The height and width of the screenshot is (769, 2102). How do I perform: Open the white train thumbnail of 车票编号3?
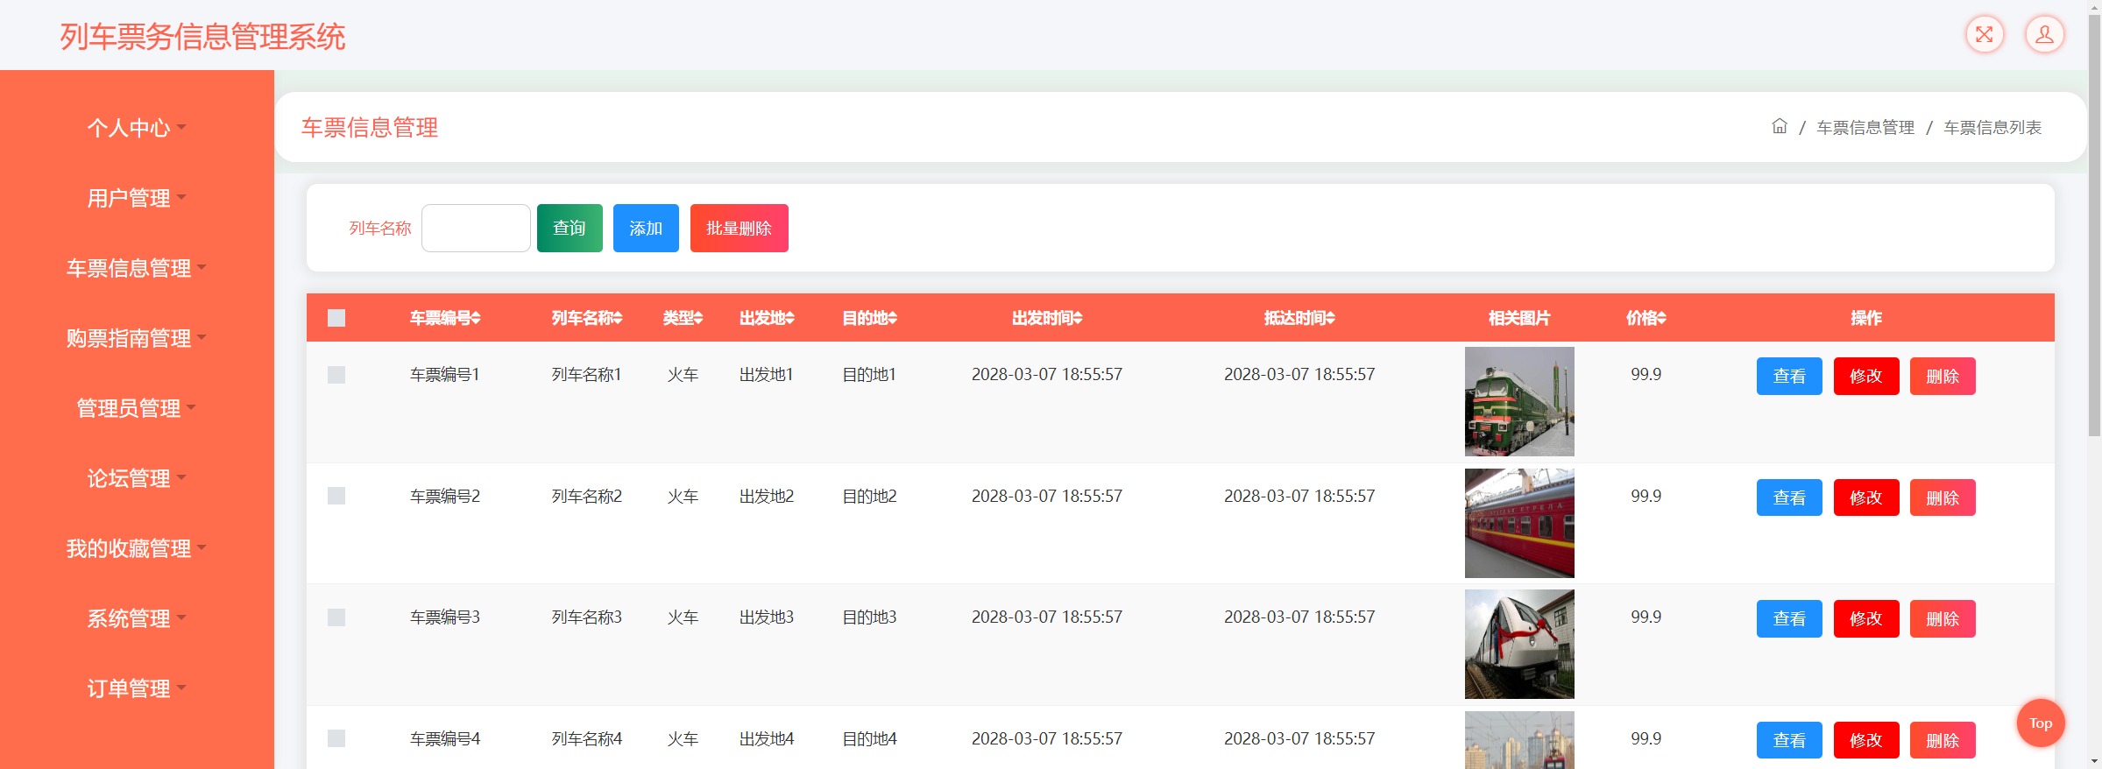click(x=1519, y=644)
